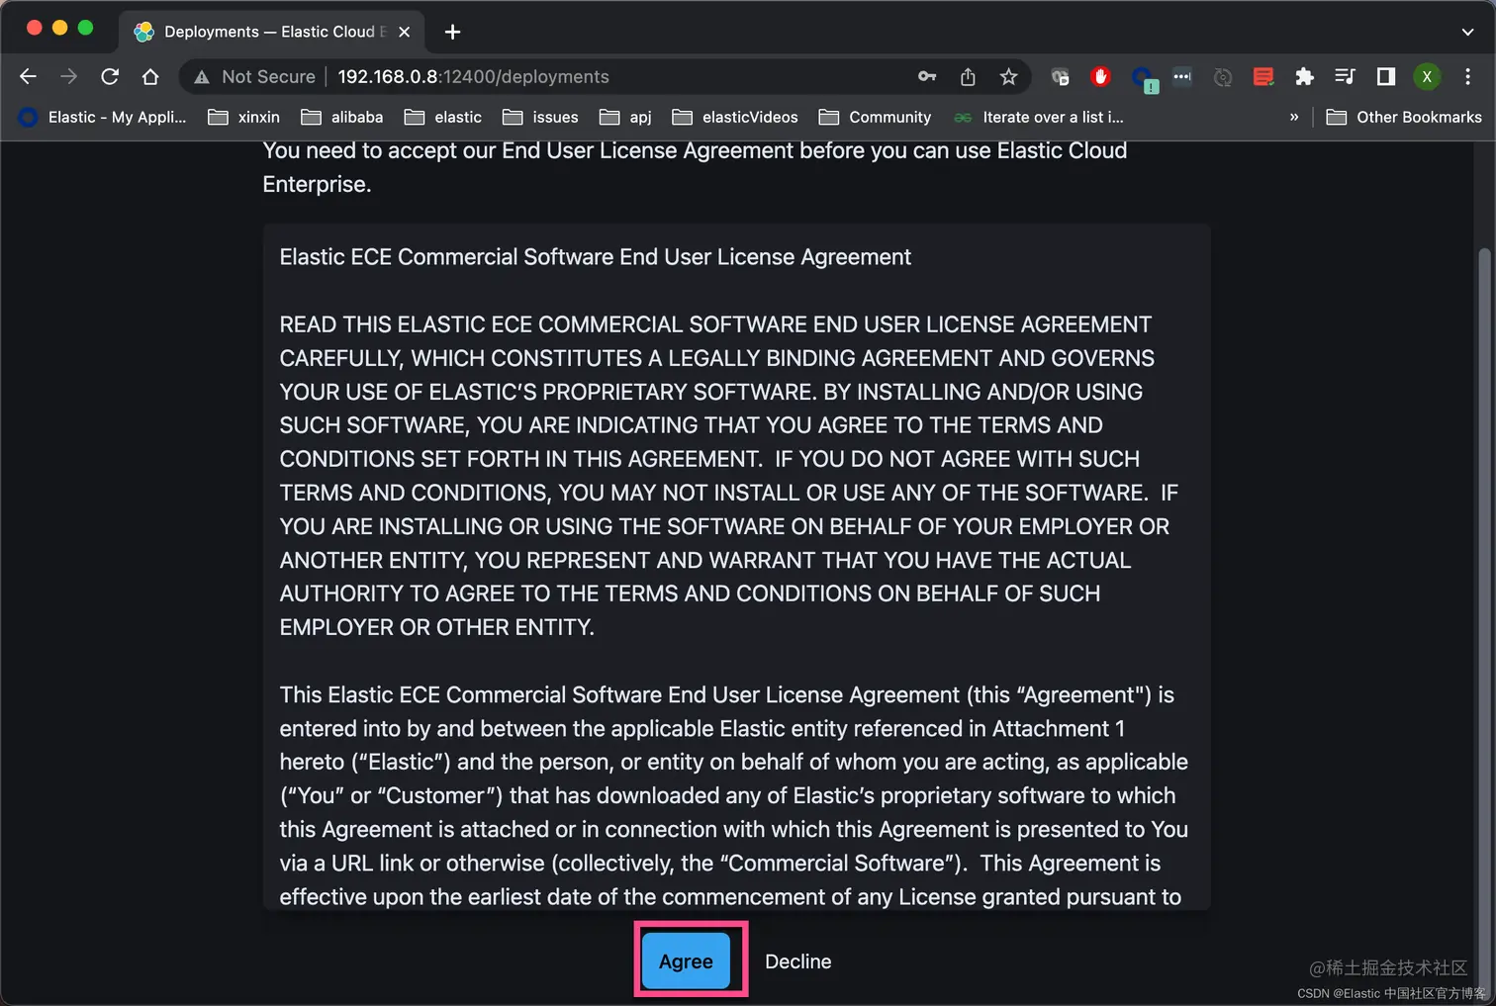
Task: Click the license heading 'Elastic ECE Commercial Software End User License Agreement'
Action: coord(595,257)
